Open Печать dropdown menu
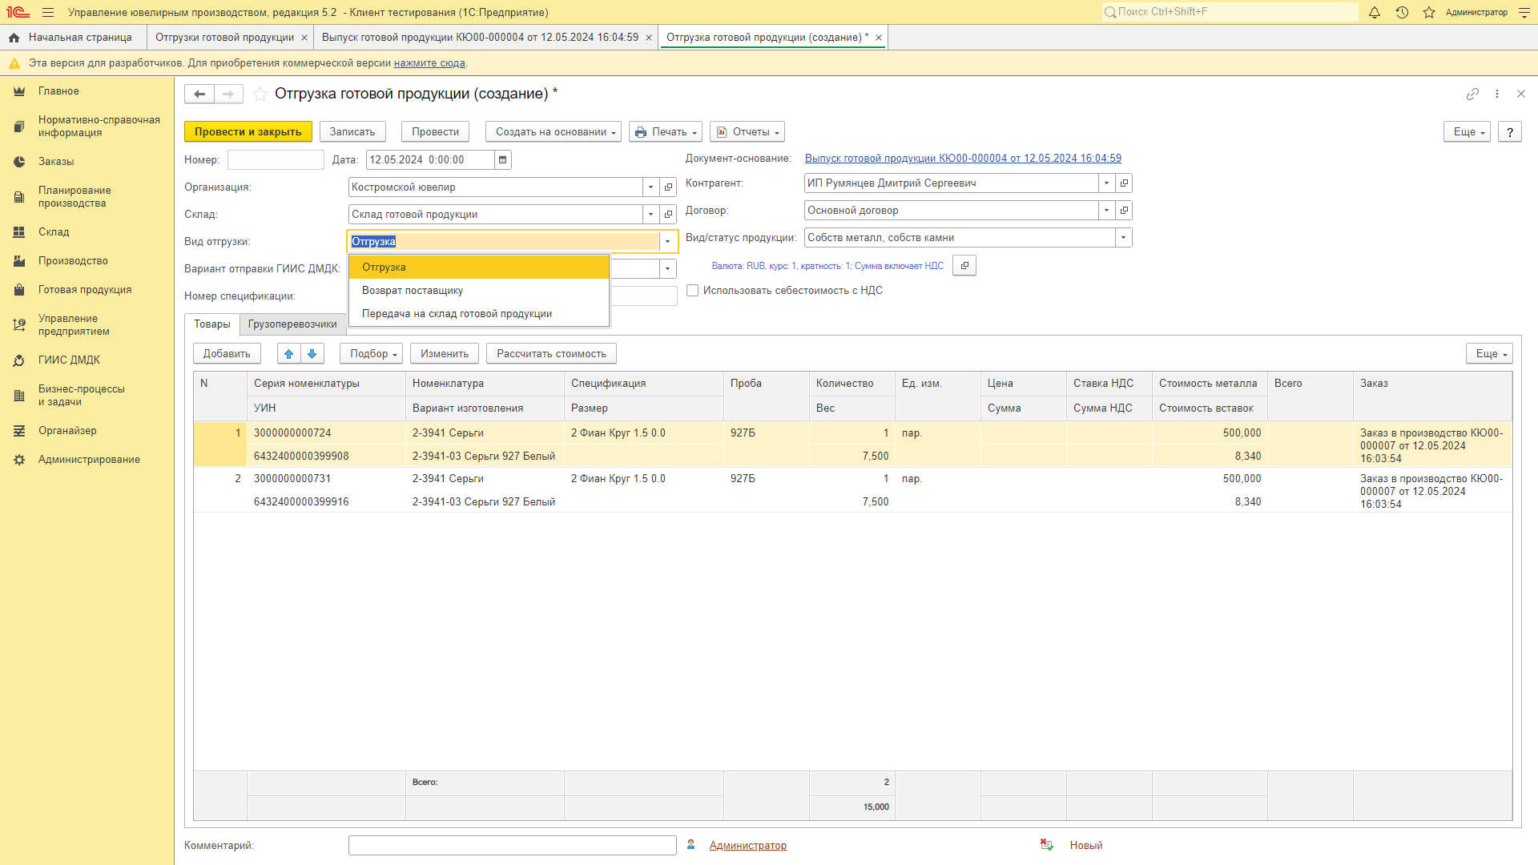The height and width of the screenshot is (865, 1538). [x=666, y=132]
